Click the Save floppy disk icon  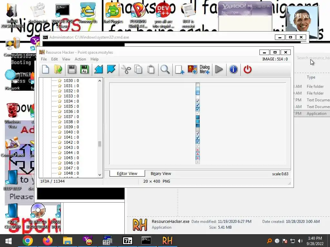pos(72,69)
